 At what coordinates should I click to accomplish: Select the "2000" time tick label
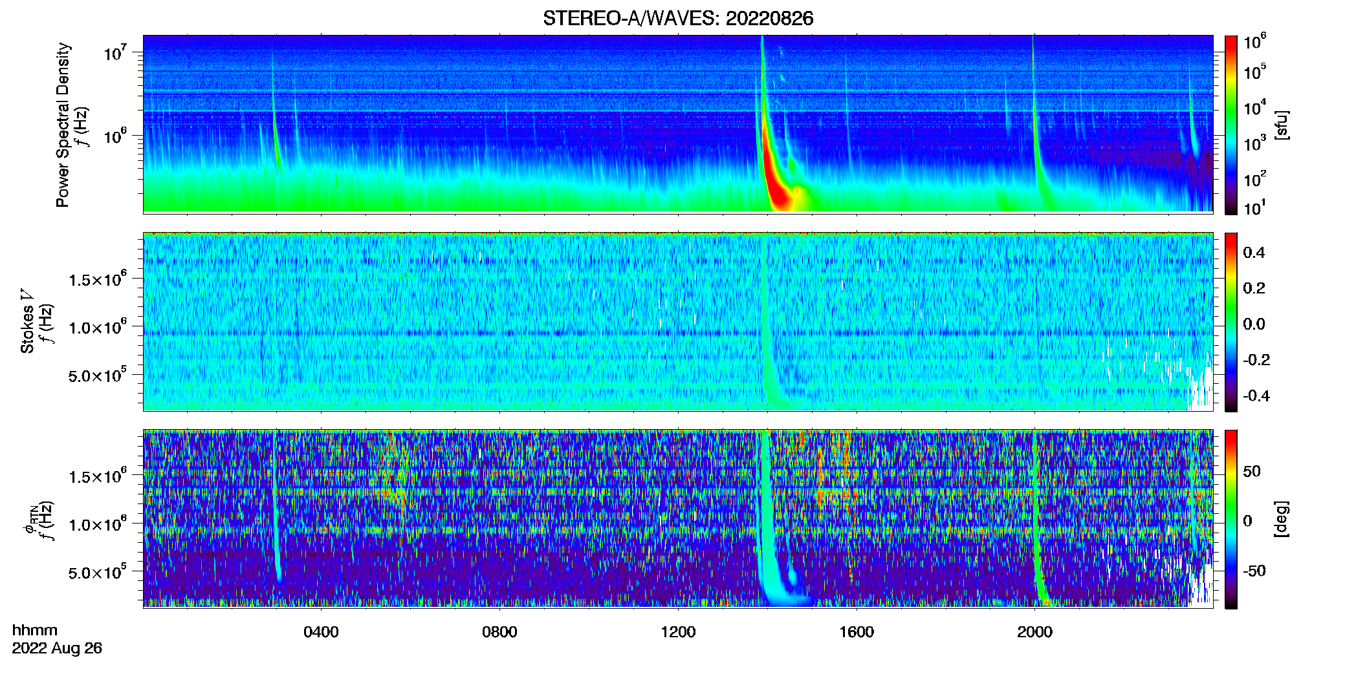pyautogui.click(x=1034, y=631)
